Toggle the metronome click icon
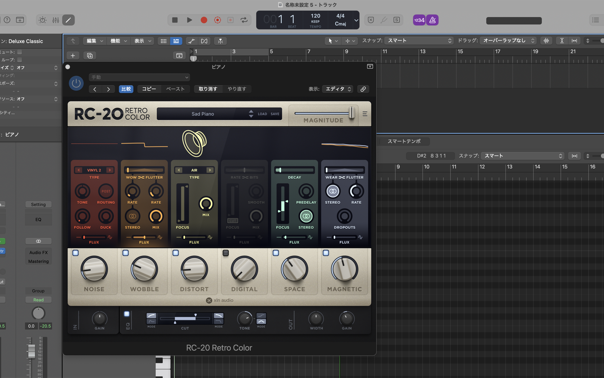Image resolution: width=604 pixels, height=378 pixels. (432, 20)
